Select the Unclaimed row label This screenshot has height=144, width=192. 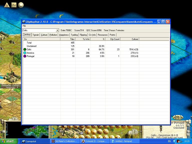point(31,46)
